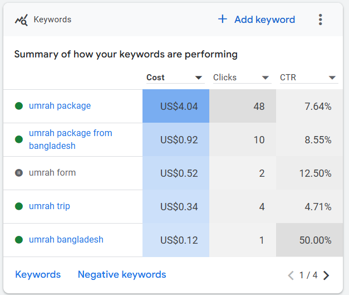This screenshot has height=295, width=349.
Task: Toggle paused status icon for umrah form
Action: pyautogui.click(x=19, y=173)
